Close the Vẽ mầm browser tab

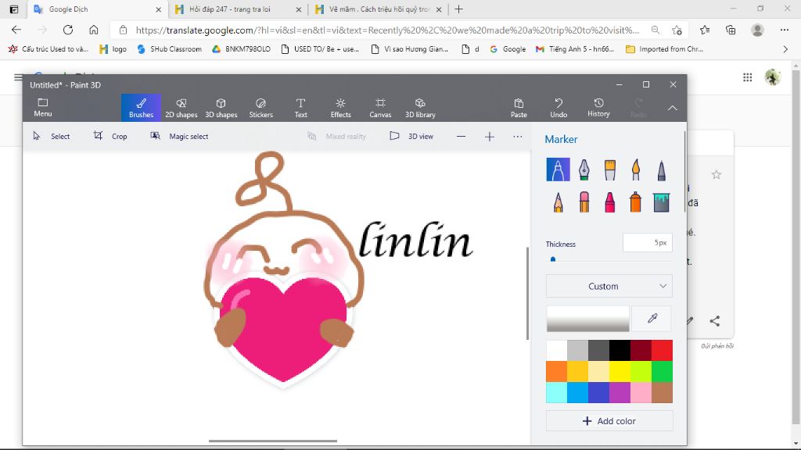[439, 9]
